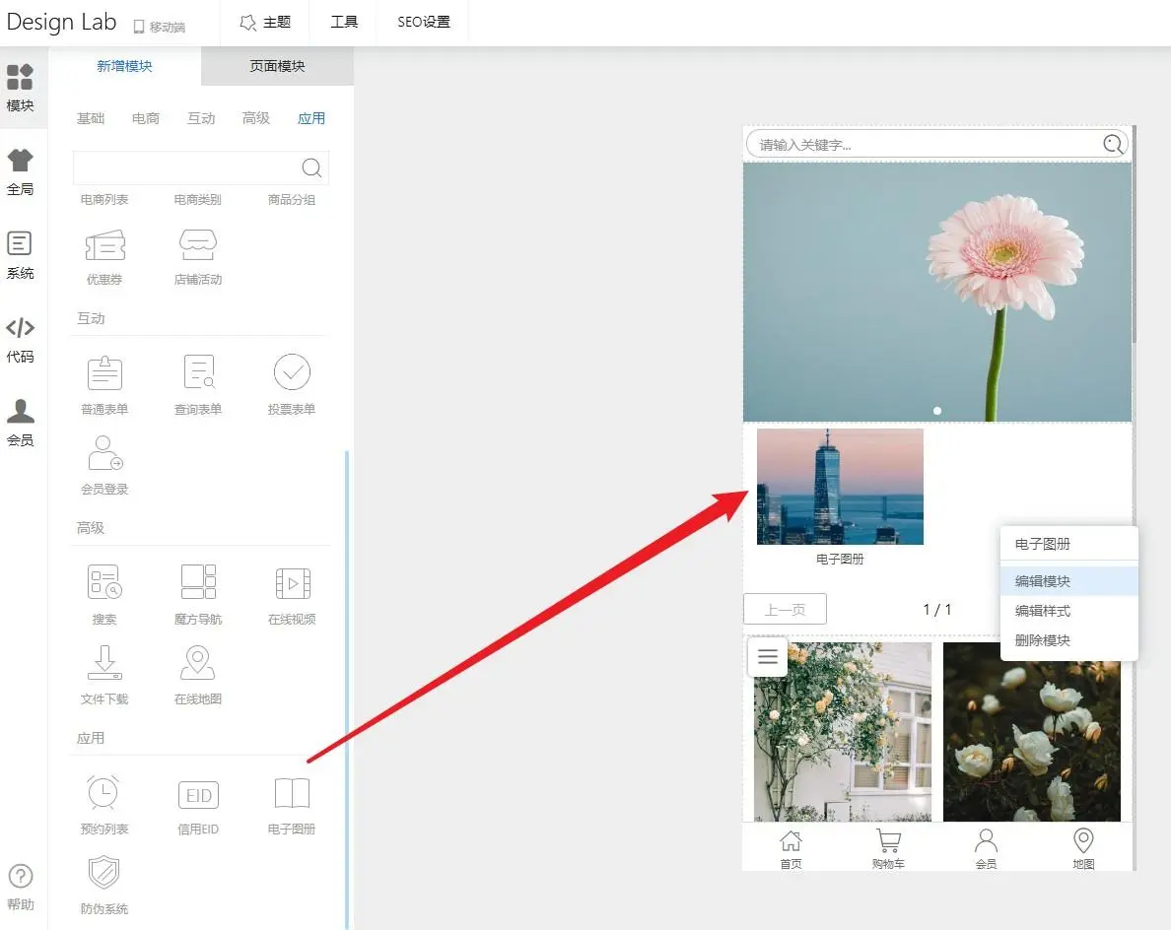Viewport: 1171px width, 930px height.
Task: Click the module search input field
Action: coord(187,167)
